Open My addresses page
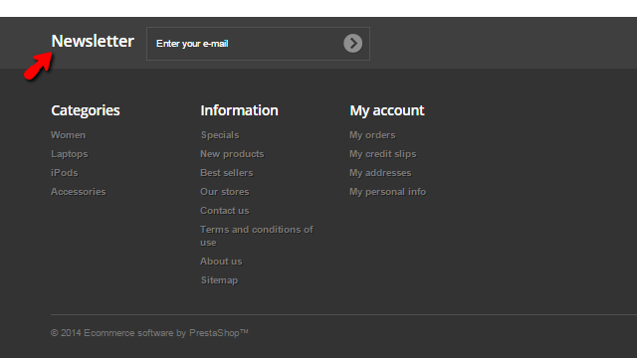The height and width of the screenshot is (358, 637). click(x=380, y=173)
